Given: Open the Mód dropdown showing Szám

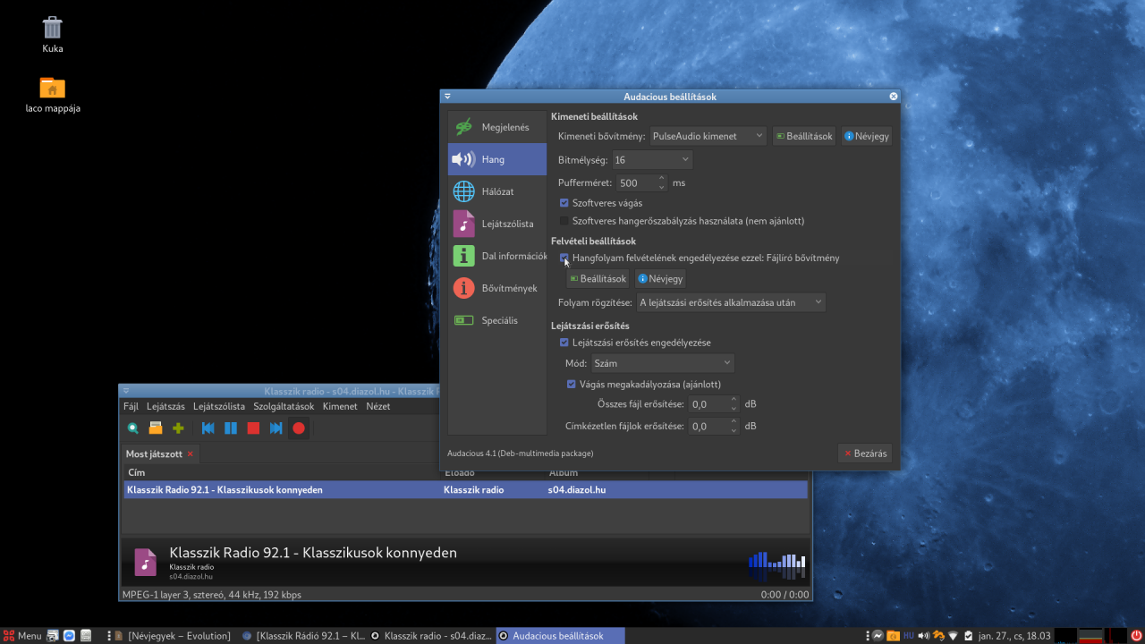Looking at the screenshot, I should point(662,363).
